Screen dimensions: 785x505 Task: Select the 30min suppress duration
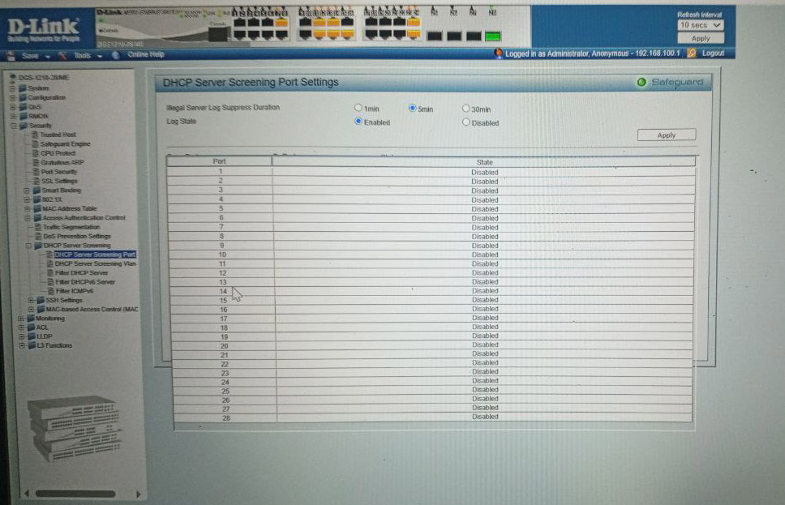point(466,108)
